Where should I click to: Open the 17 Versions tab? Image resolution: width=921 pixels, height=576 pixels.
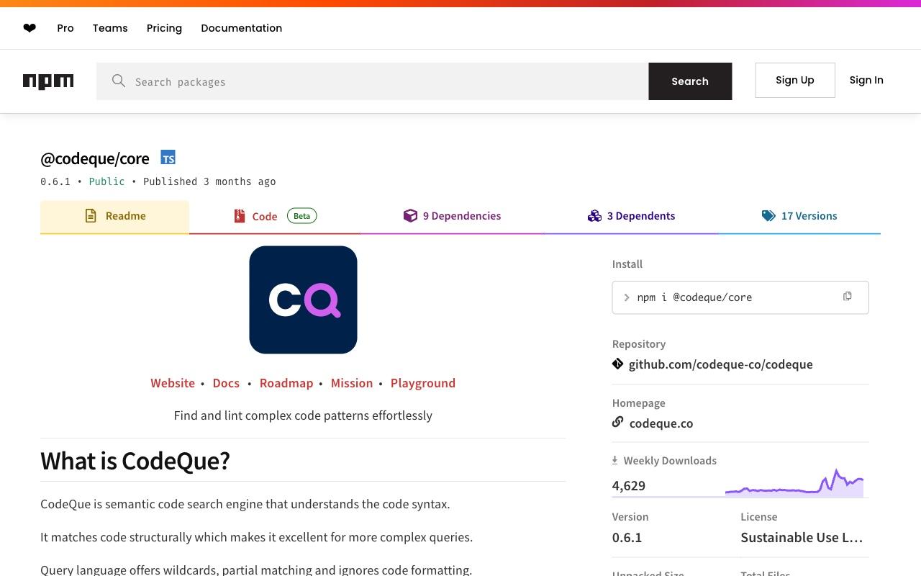click(x=799, y=216)
